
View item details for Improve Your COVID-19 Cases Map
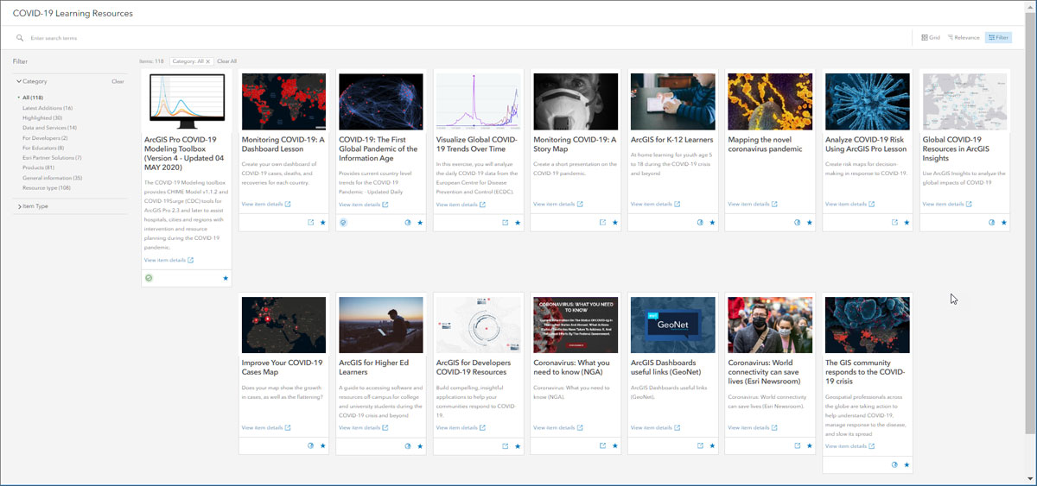click(266, 427)
